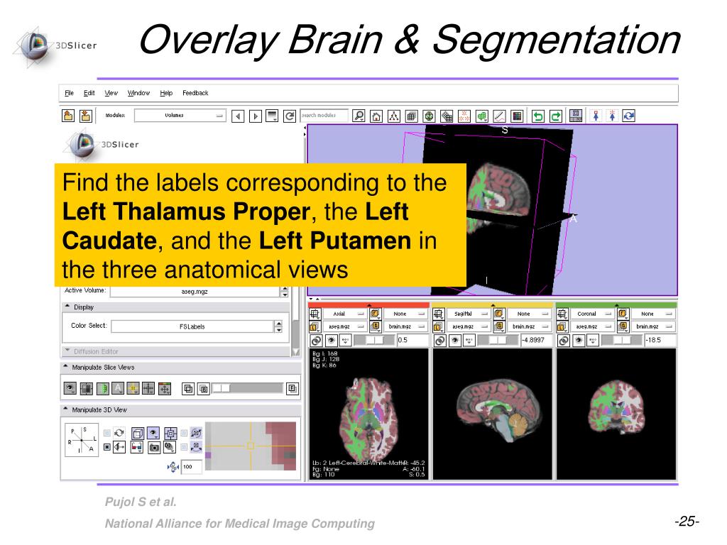
Task: Toggle visibility eye in Axial slice controls
Action: (x=331, y=341)
